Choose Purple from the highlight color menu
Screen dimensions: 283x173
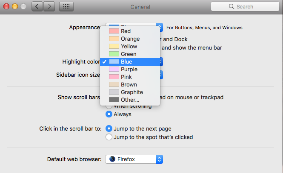click(130, 69)
